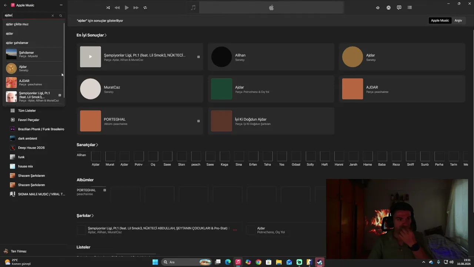Skip to the previous track

(117, 7)
